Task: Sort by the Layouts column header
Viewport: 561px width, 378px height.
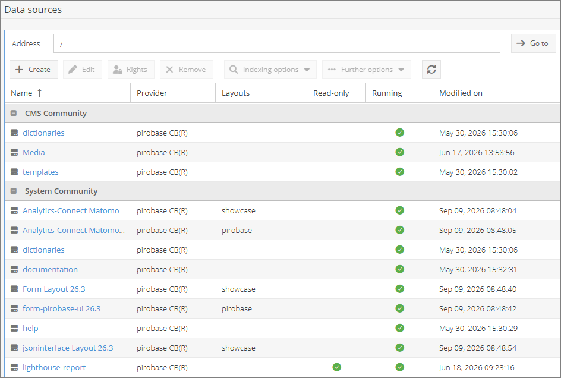Action: [261, 93]
